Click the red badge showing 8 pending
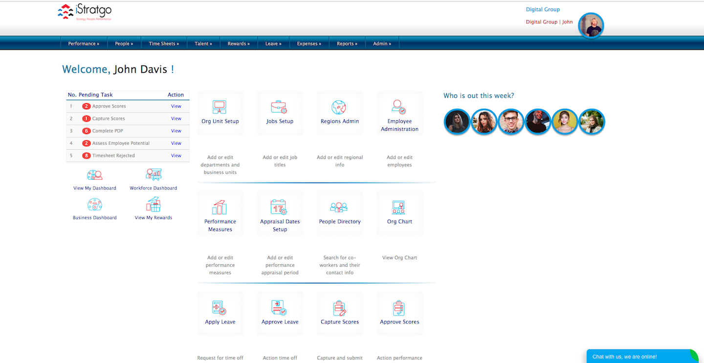This screenshot has width=704, height=363. pos(87,156)
